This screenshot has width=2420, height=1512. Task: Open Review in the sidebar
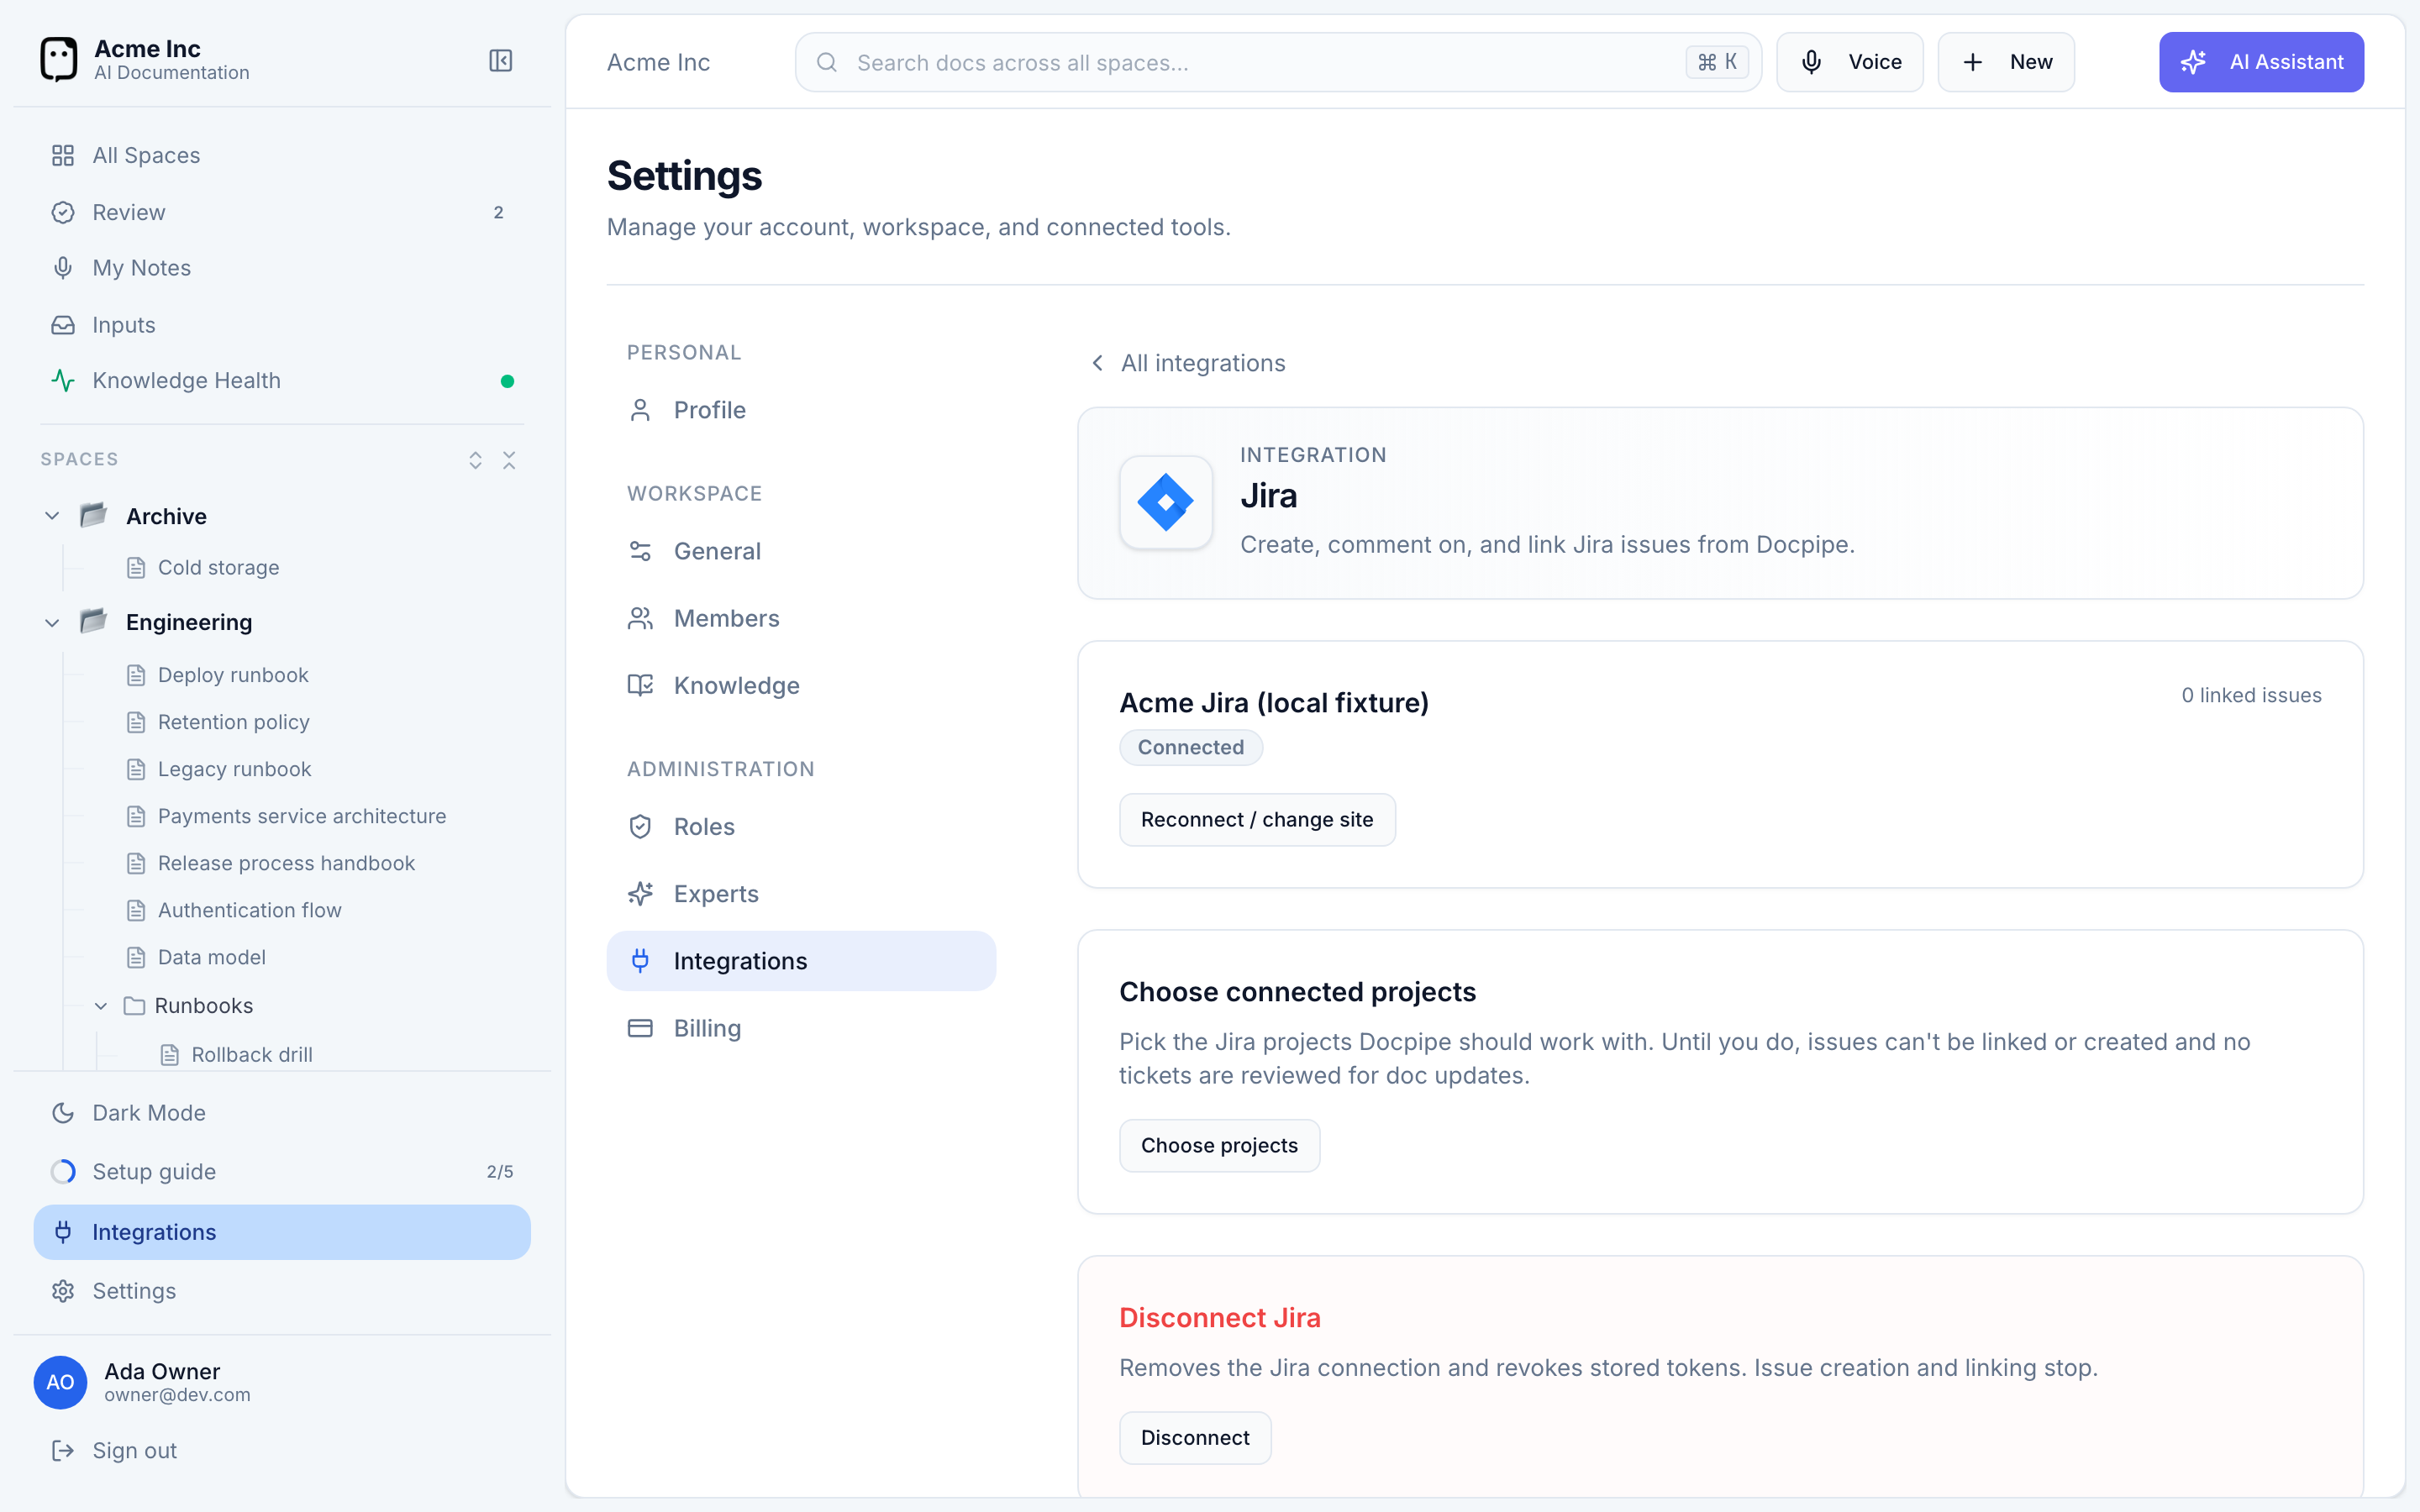[282, 212]
